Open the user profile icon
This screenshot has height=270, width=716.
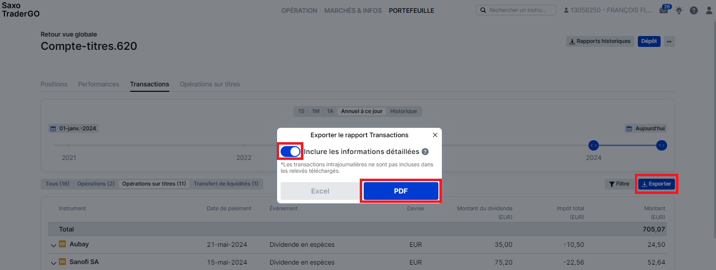709,10
